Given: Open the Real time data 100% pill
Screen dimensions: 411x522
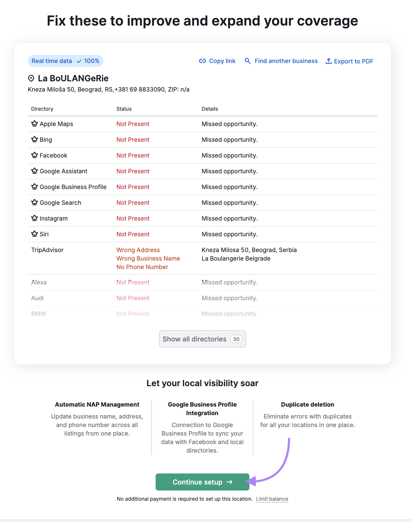Looking at the screenshot, I should pos(65,61).
